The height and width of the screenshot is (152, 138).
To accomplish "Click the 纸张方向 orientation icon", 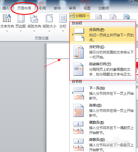I will [34, 18].
